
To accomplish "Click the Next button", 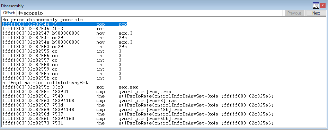I will pyautogui.click(x=316, y=13).
